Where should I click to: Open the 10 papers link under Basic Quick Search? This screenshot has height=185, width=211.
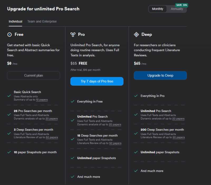point(42,100)
